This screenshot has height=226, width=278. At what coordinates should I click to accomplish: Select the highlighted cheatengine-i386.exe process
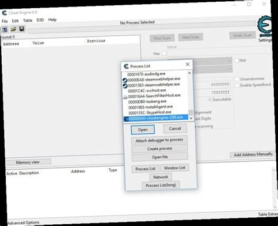click(156, 118)
